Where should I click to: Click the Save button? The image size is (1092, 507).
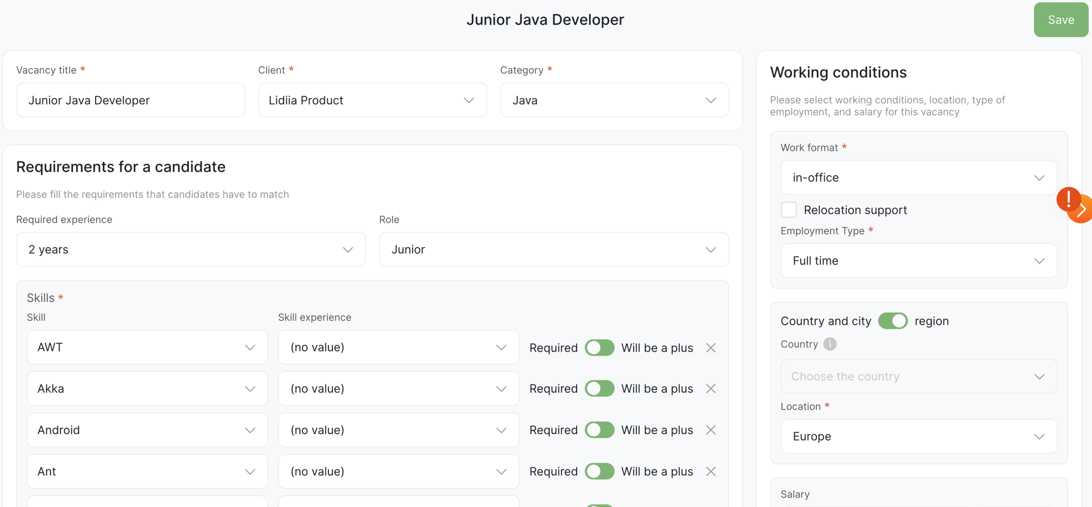coord(1061,20)
